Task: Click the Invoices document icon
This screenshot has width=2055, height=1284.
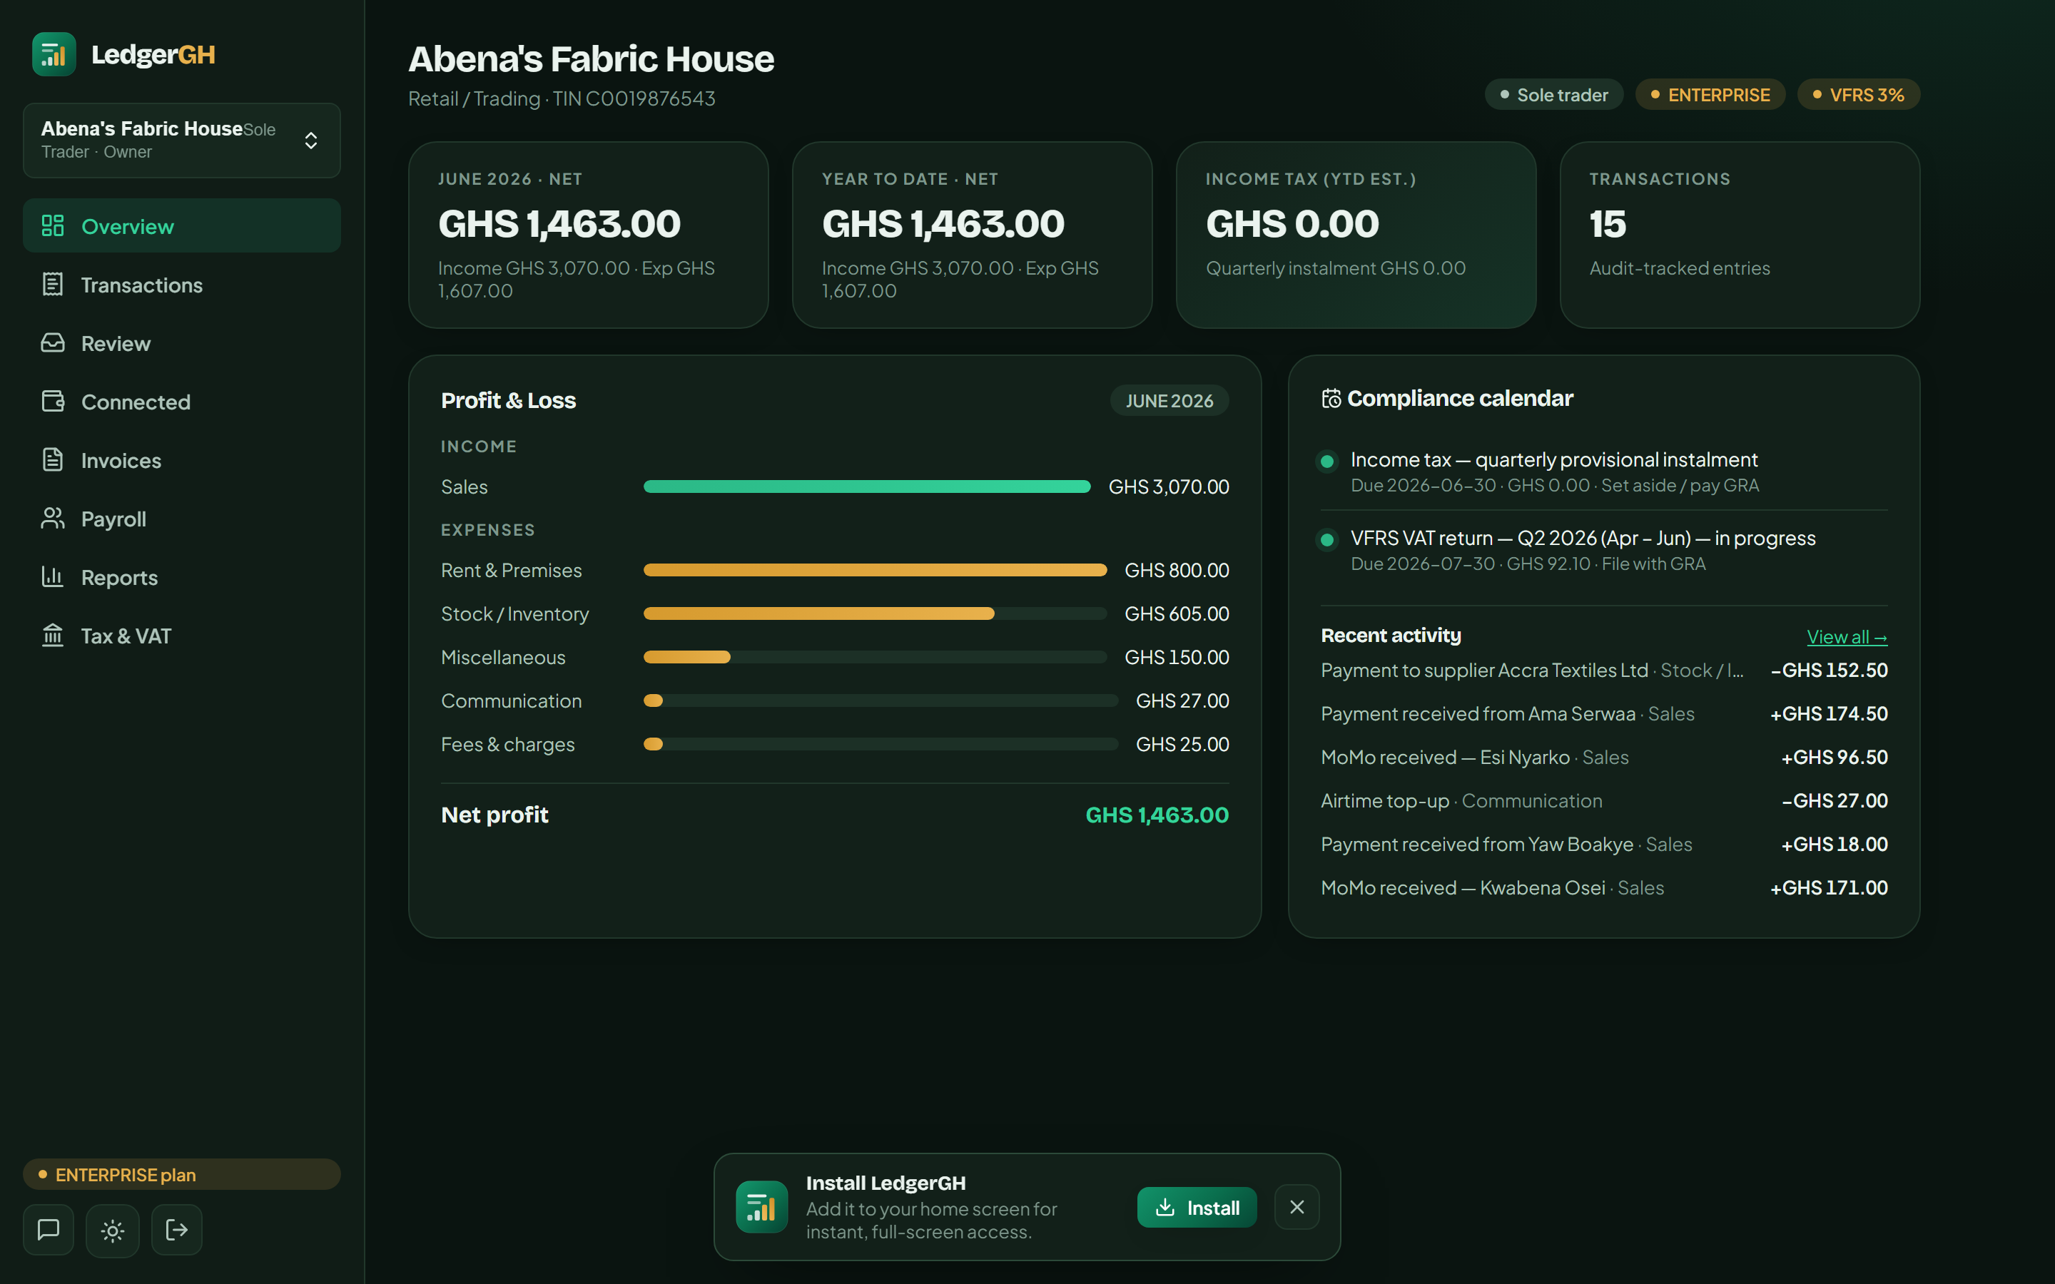Action: coord(53,459)
